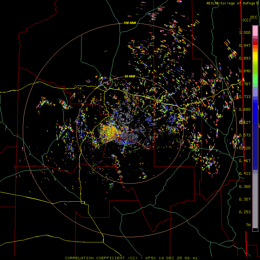Click the 0.840 scale value
This screenshot has width=260, height=260.
pos(245,71)
